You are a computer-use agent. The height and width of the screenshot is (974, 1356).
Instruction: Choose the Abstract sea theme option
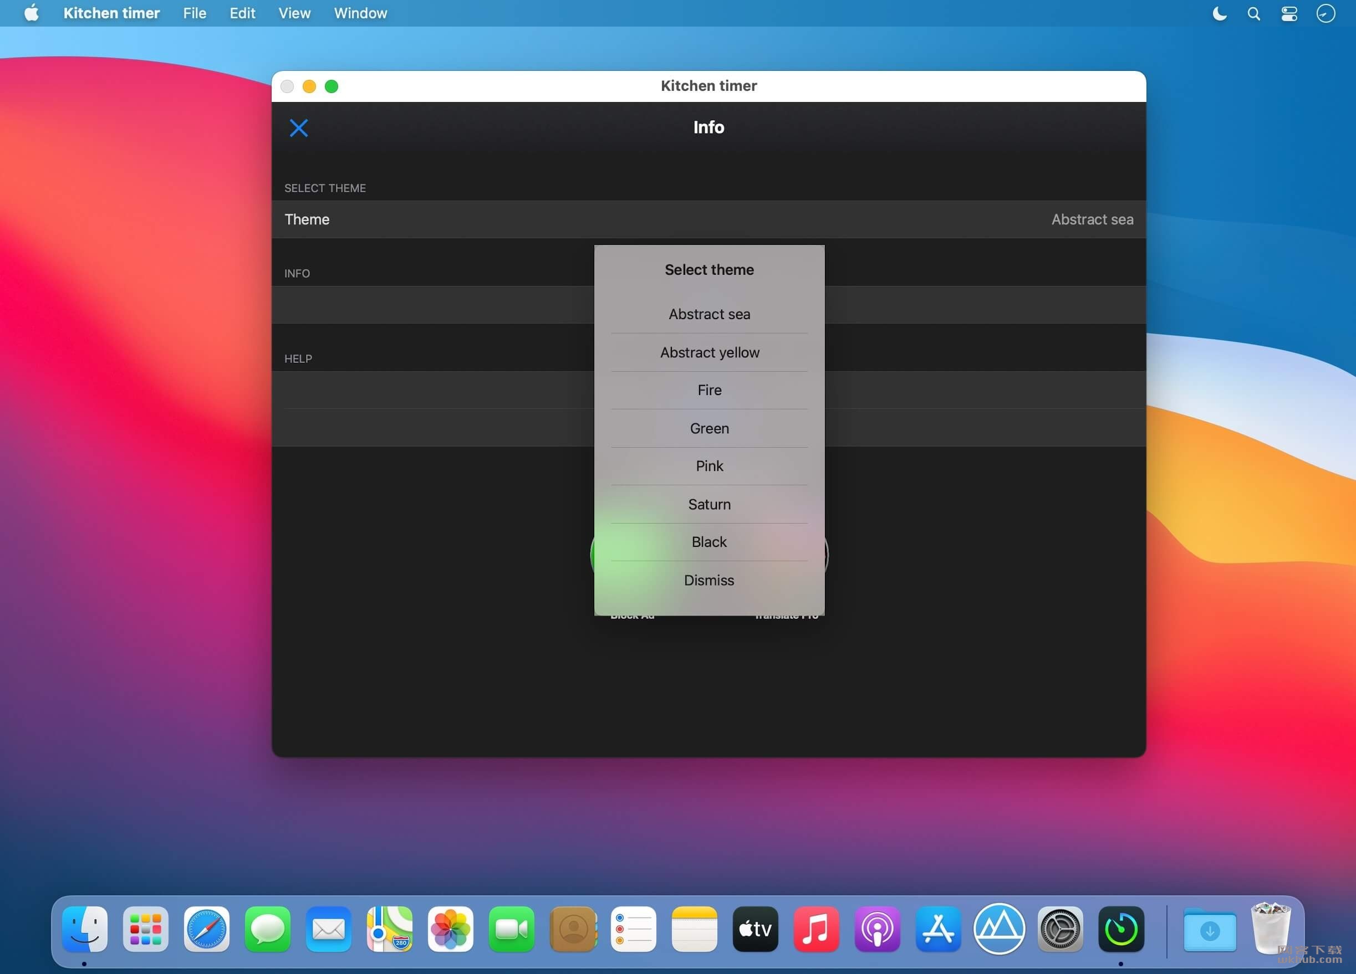pyautogui.click(x=709, y=314)
